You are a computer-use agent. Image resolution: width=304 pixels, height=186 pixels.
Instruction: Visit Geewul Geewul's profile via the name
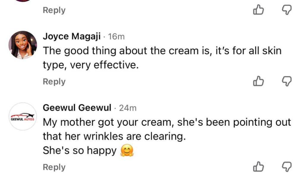pyautogui.click(x=77, y=108)
